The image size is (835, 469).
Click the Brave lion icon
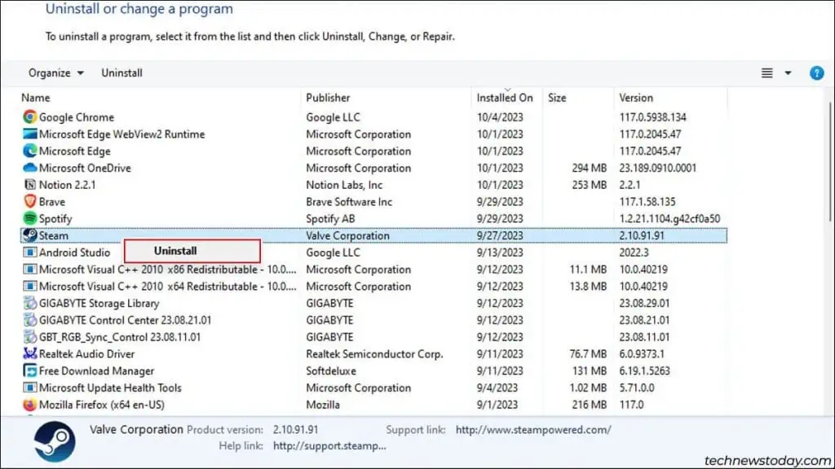(30, 202)
